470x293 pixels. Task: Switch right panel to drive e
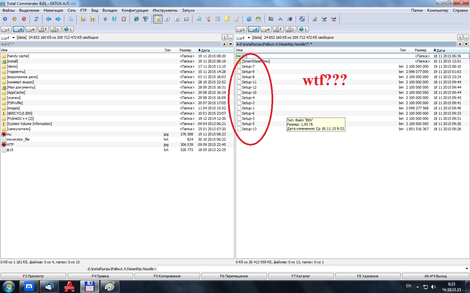tap(266, 29)
